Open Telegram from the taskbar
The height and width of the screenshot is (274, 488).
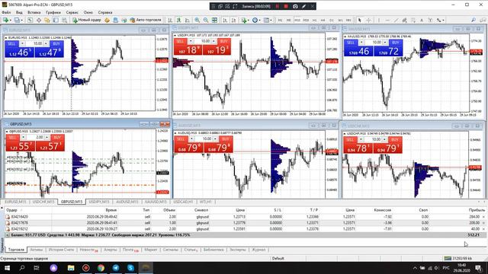pyautogui.click(x=116, y=268)
